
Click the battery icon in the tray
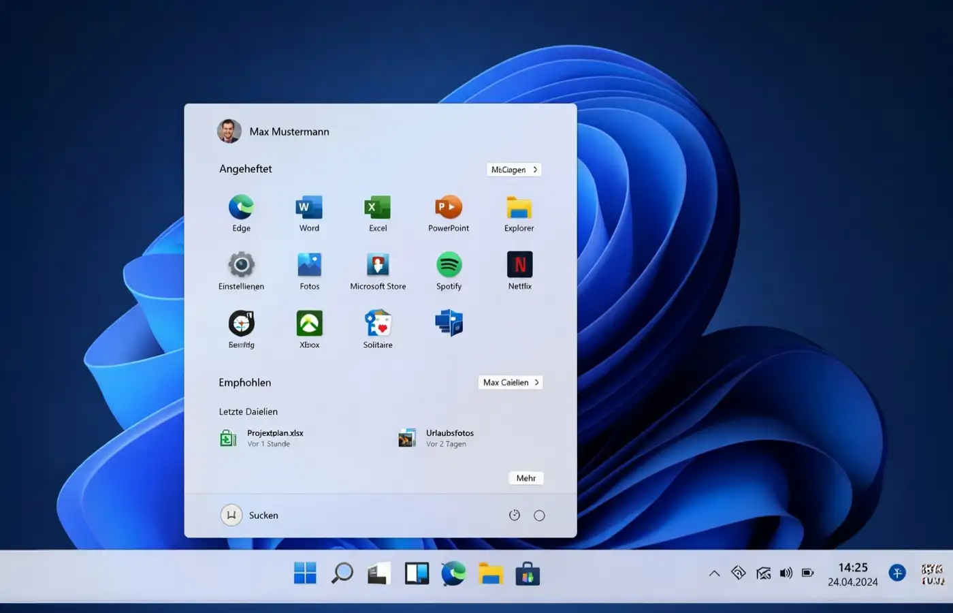[808, 573]
